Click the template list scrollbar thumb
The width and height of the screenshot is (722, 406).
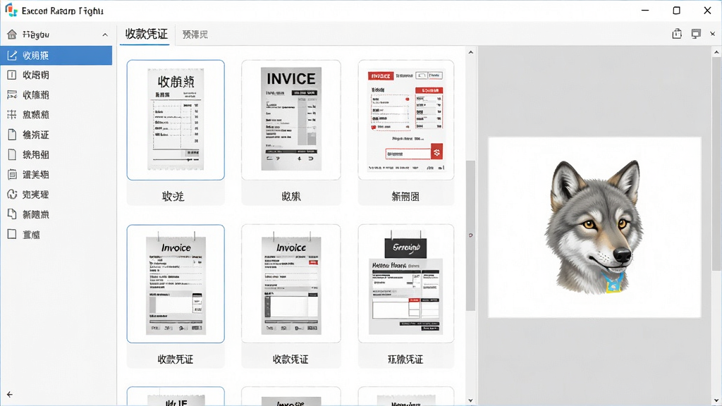pyautogui.click(x=470, y=235)
